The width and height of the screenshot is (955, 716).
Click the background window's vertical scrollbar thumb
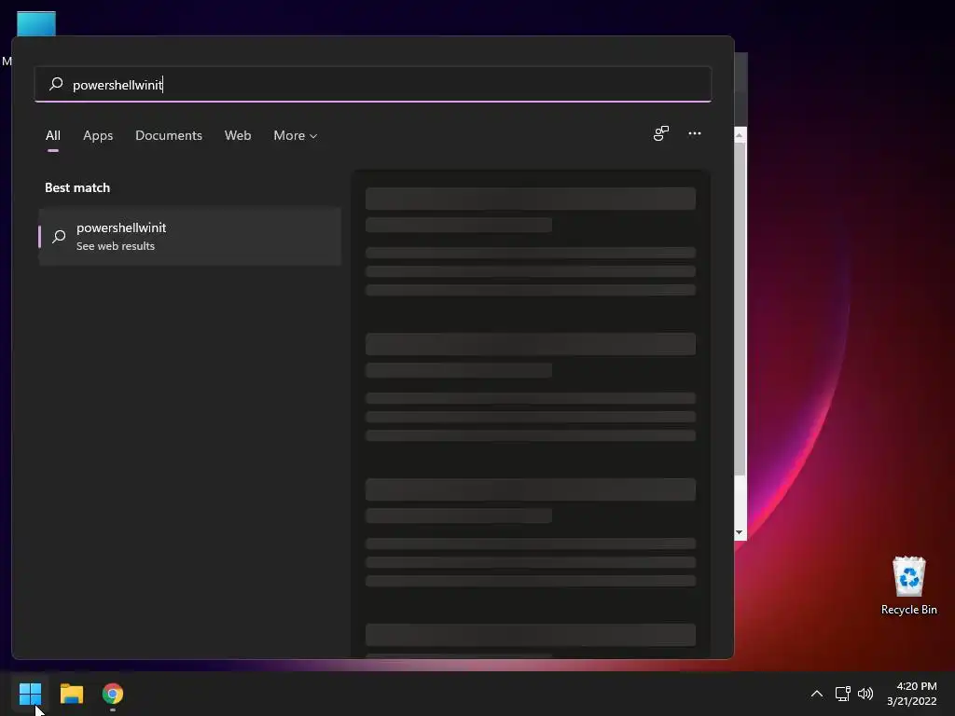point(740,310)
